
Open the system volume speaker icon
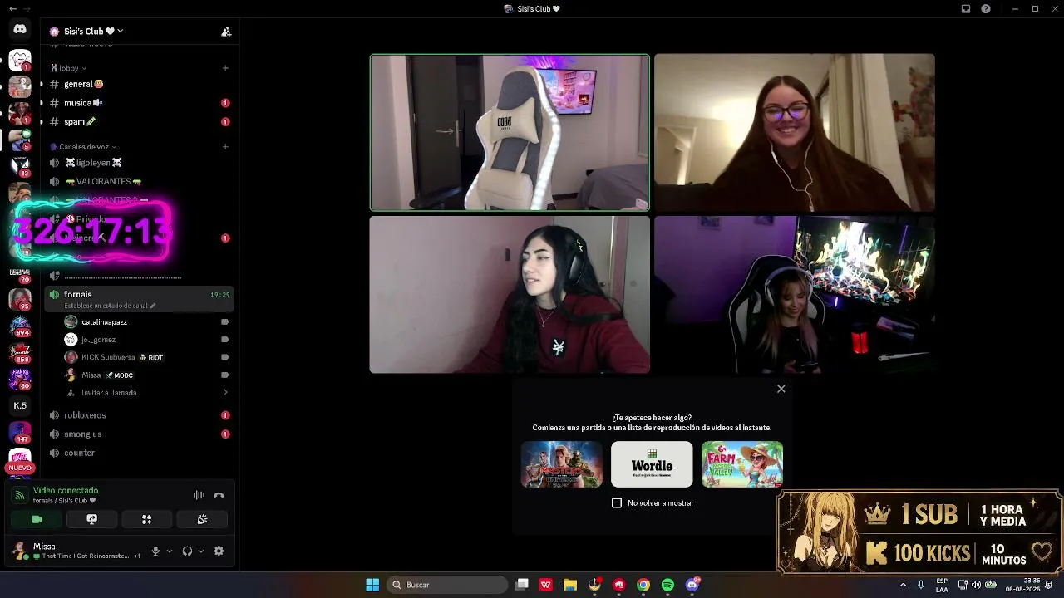click(x=976, y=585)
